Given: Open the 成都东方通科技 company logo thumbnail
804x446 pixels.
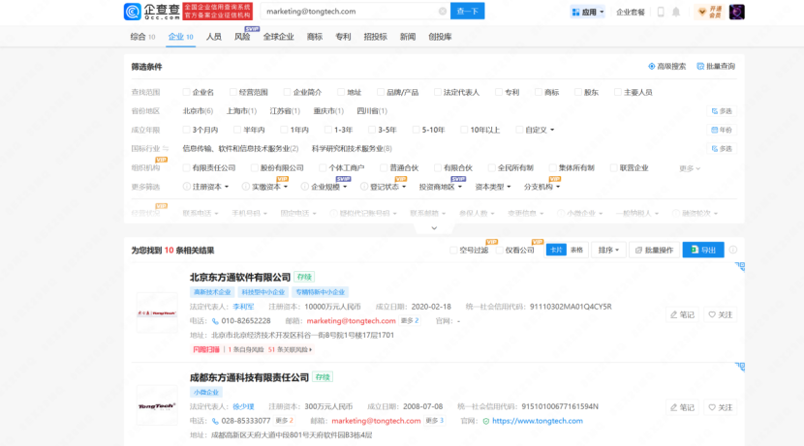Looking at the screenshot, I should pos(157,406).
